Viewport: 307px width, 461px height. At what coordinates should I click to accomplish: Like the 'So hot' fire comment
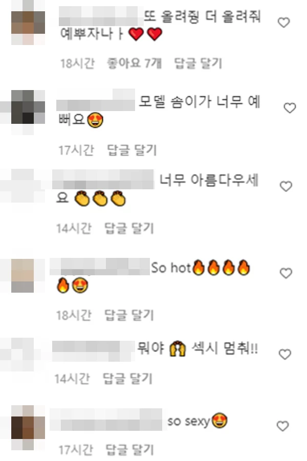(x=286, y=273)
